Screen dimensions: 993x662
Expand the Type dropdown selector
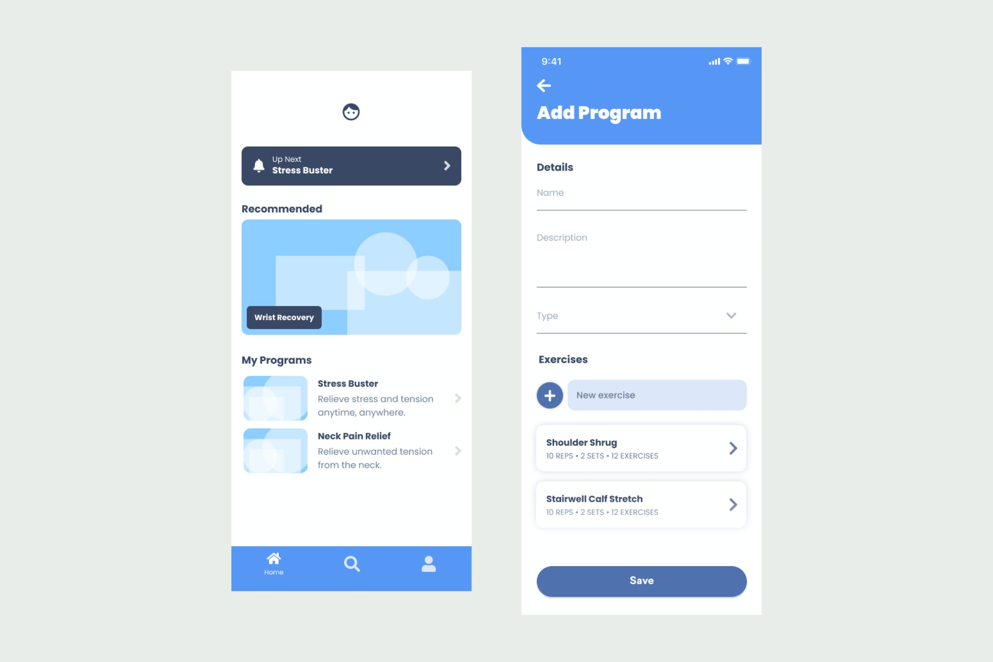point(732,316)
